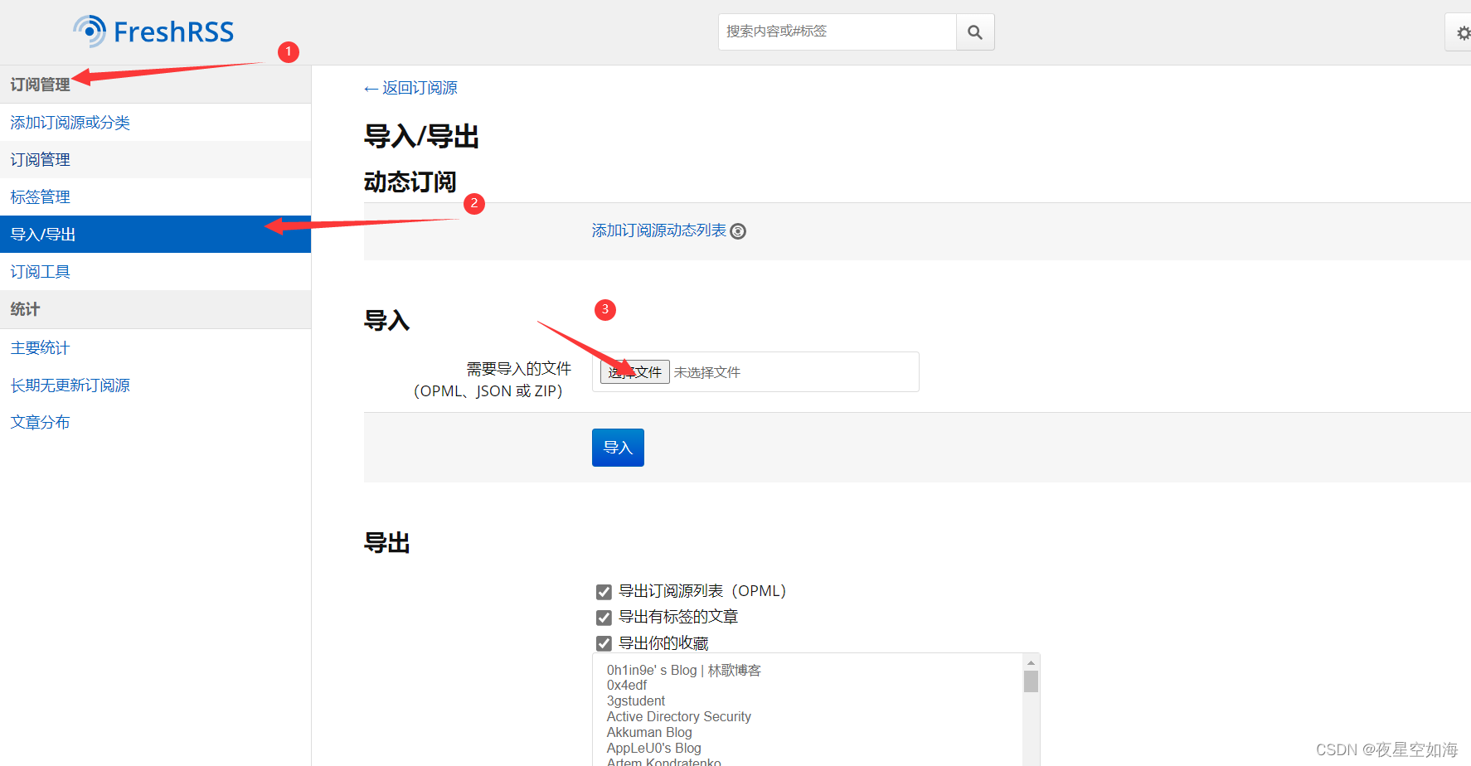Viewport: 1471px width, 766px height.
Task: Go to 标签管理 in the sidebar
Action: (39, 196)
